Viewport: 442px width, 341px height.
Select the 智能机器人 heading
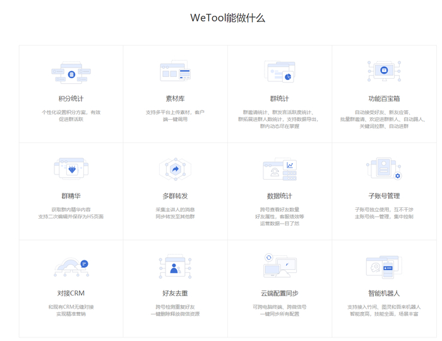[x=384, y=294]
